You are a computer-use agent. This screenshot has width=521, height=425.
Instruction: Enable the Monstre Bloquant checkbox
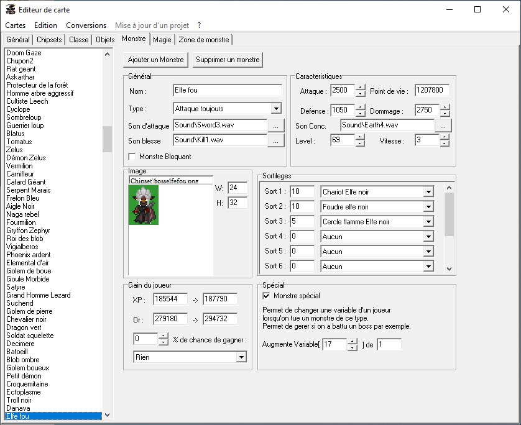(x=132, y=157)
